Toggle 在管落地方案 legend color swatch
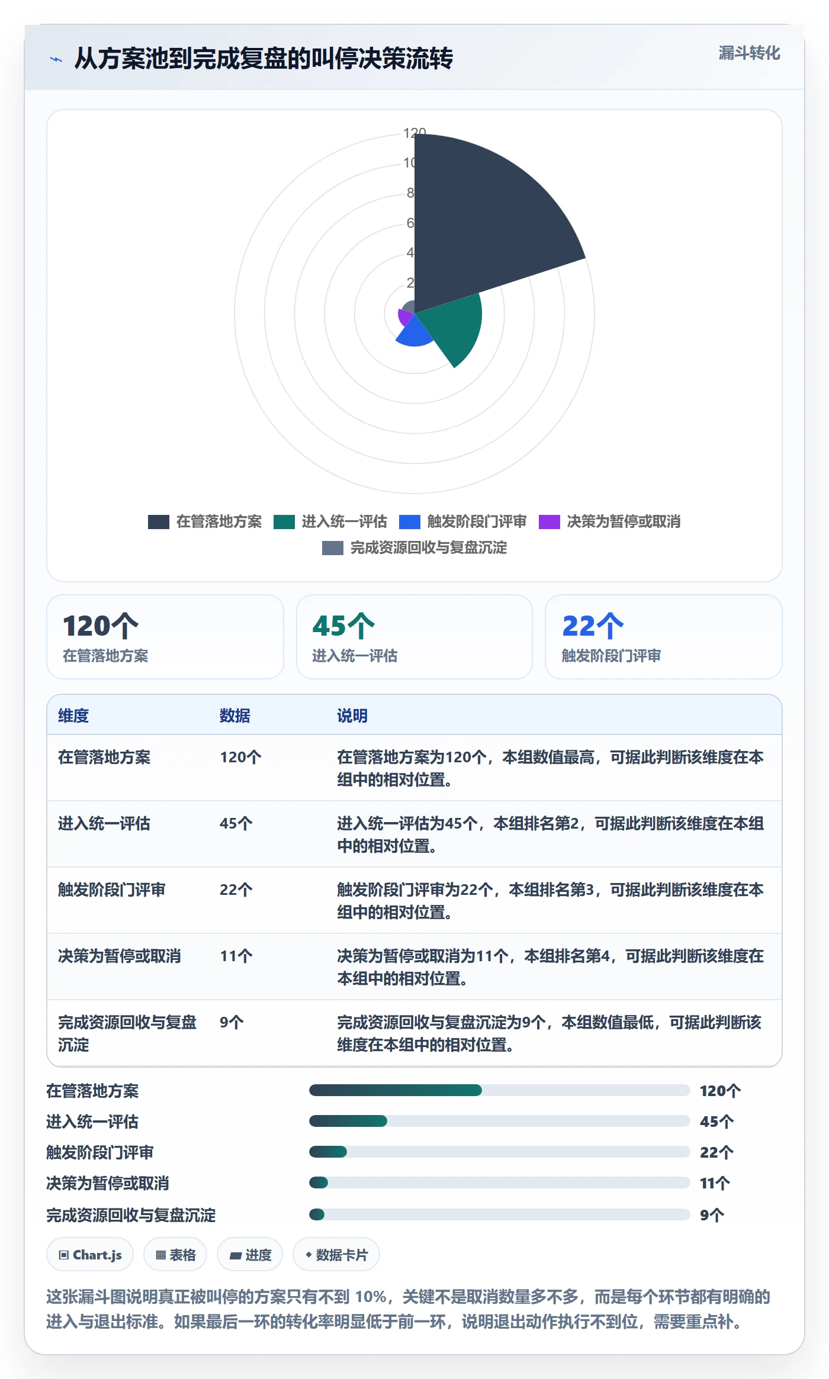829x1379 pixels. point(159,522)
